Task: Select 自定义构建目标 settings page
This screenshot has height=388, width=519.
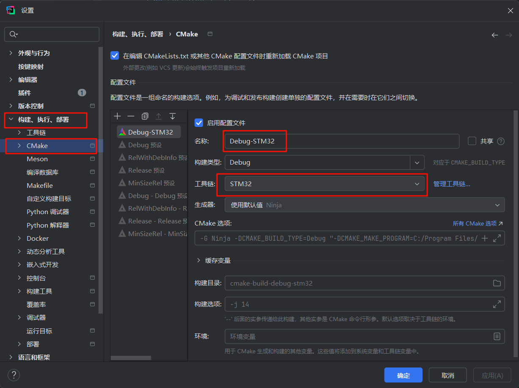Action: tap(49, 198)
